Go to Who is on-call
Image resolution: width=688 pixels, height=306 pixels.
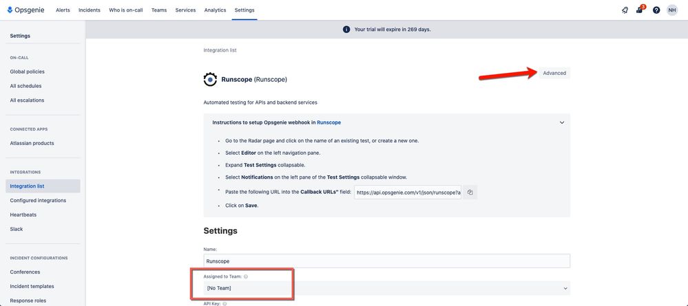[125, 10]
